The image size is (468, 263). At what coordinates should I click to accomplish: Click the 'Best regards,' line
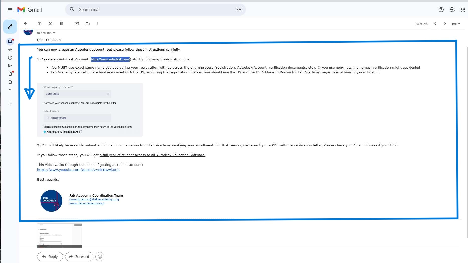click(48, 180)
